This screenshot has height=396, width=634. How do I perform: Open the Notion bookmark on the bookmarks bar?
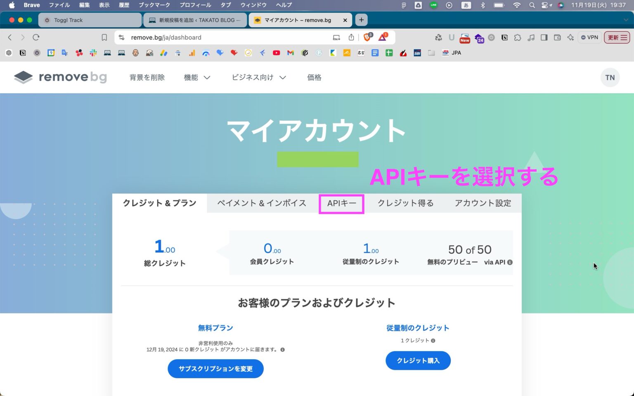[x=23, y=53]
